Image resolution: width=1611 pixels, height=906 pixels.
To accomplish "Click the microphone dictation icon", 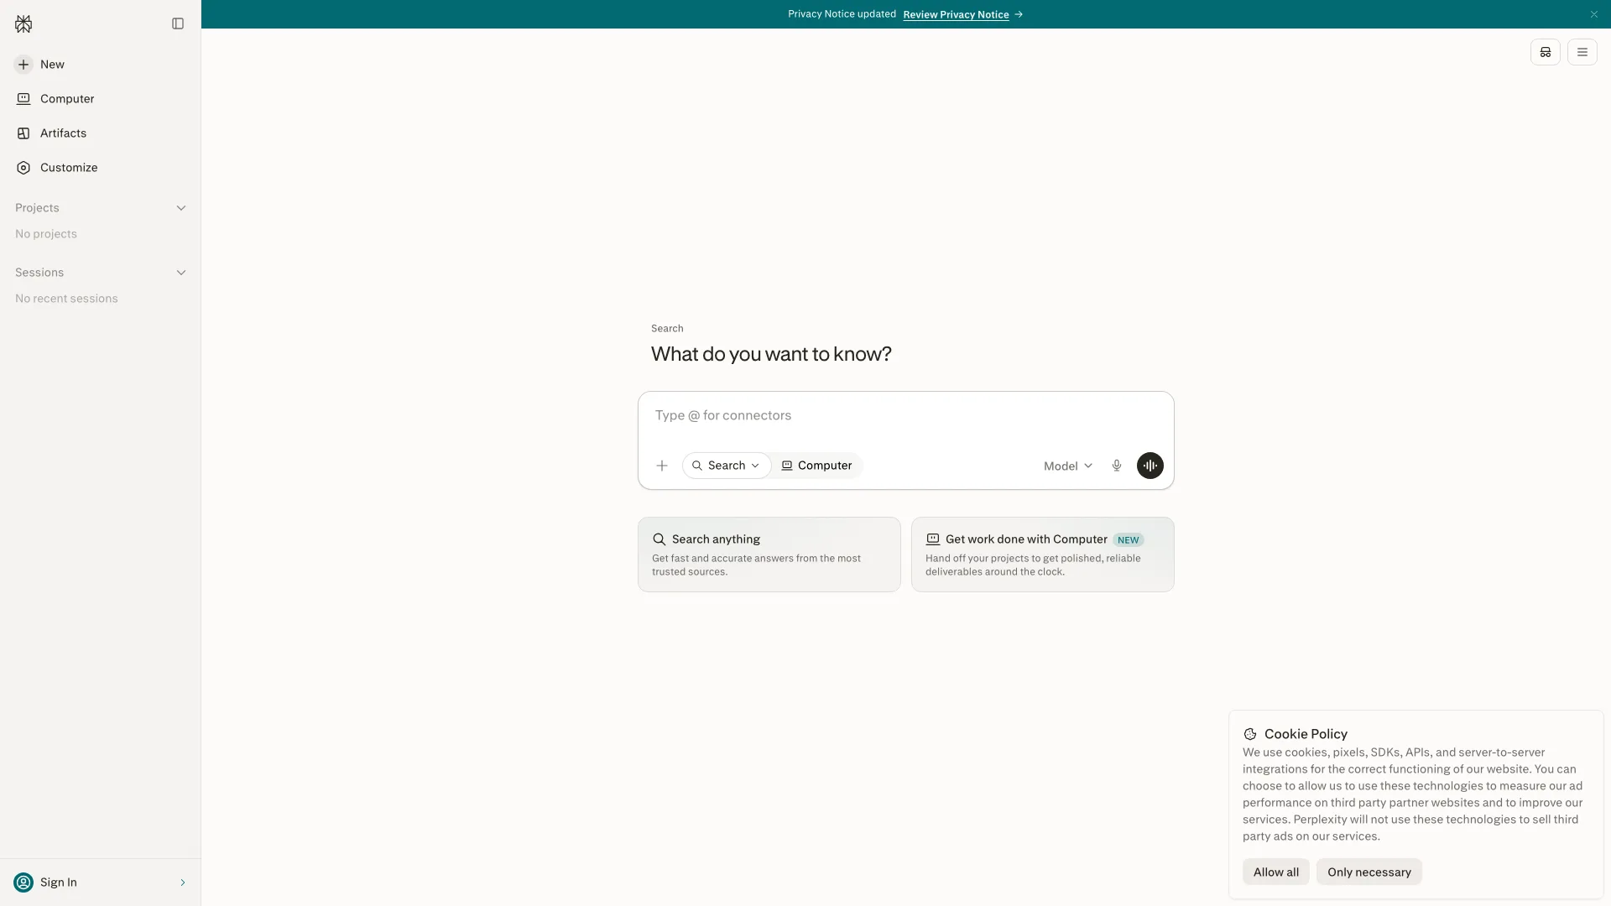I will (x=1117, y=466).
